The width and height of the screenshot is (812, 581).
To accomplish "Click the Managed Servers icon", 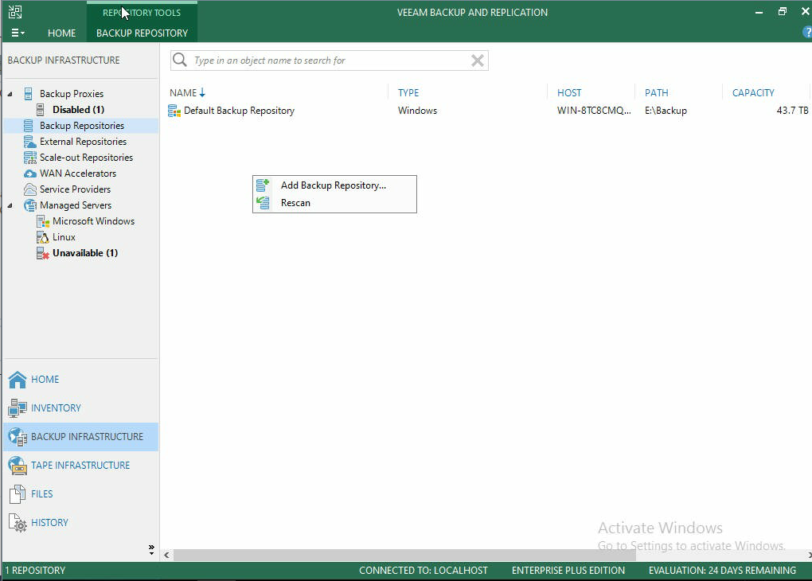I will [30, 205].
